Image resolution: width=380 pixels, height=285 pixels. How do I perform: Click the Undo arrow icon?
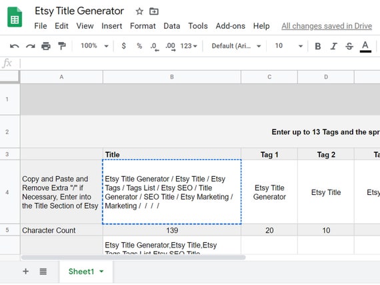pos(15,46)
